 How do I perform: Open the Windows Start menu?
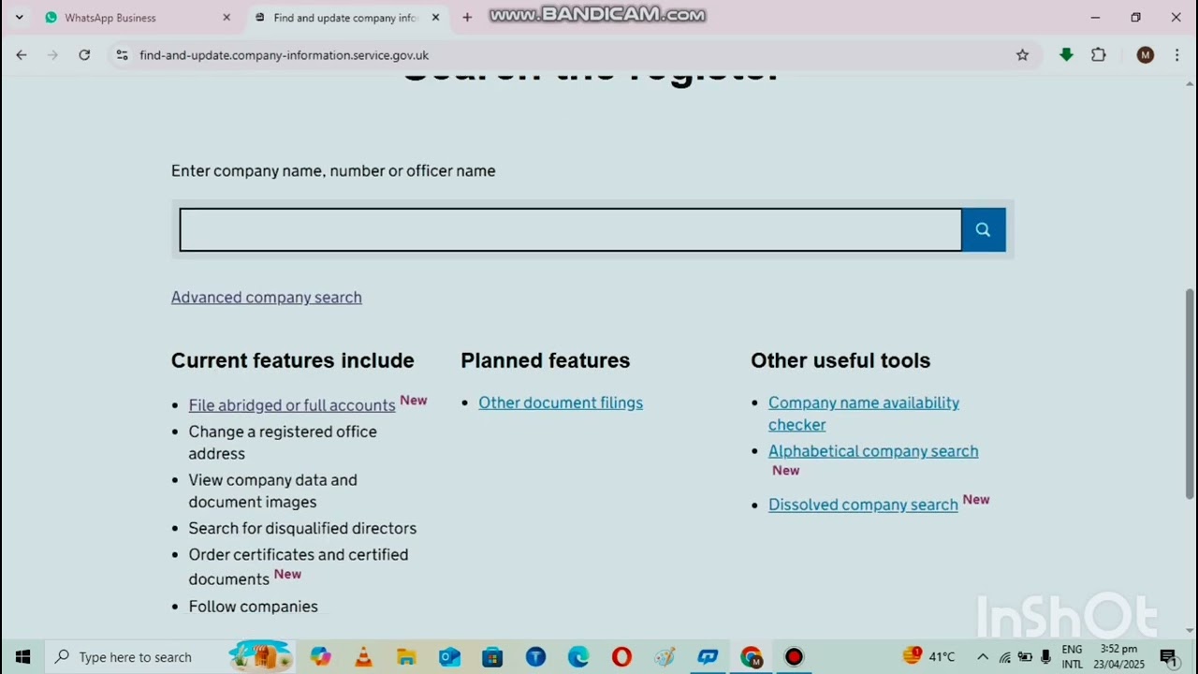(x=22, y=657)
